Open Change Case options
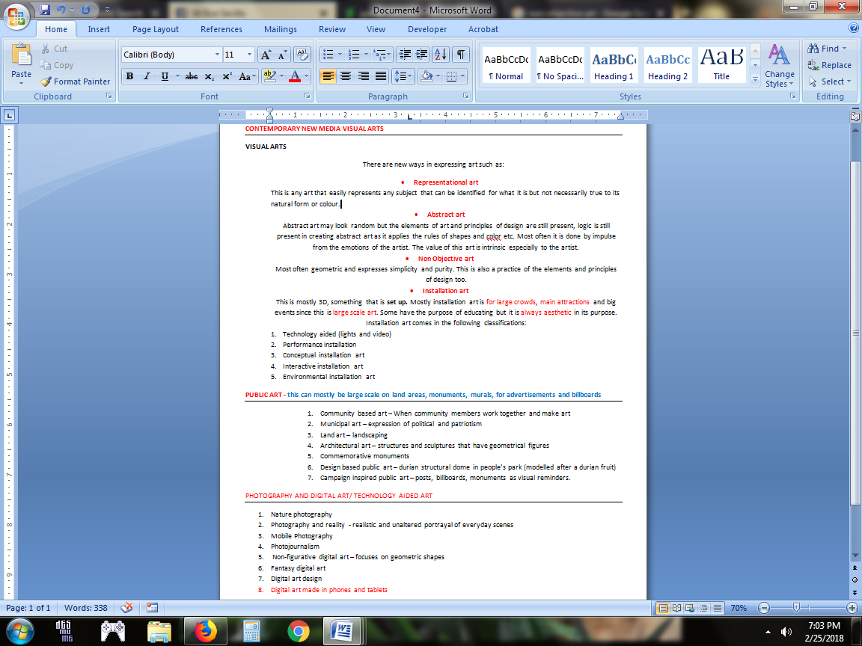This screenshot has height=646, width=862. coord(247,76)
